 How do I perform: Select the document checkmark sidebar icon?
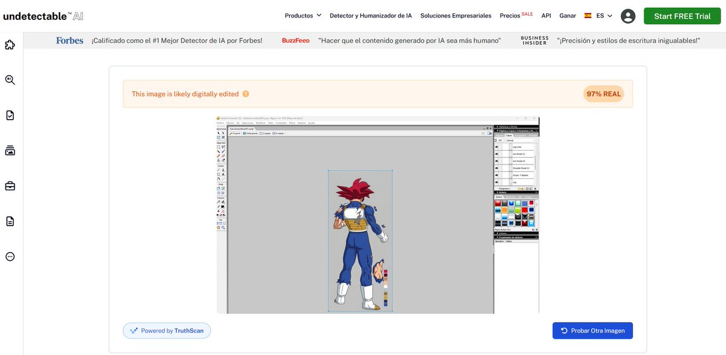click(x=10, y=115)
